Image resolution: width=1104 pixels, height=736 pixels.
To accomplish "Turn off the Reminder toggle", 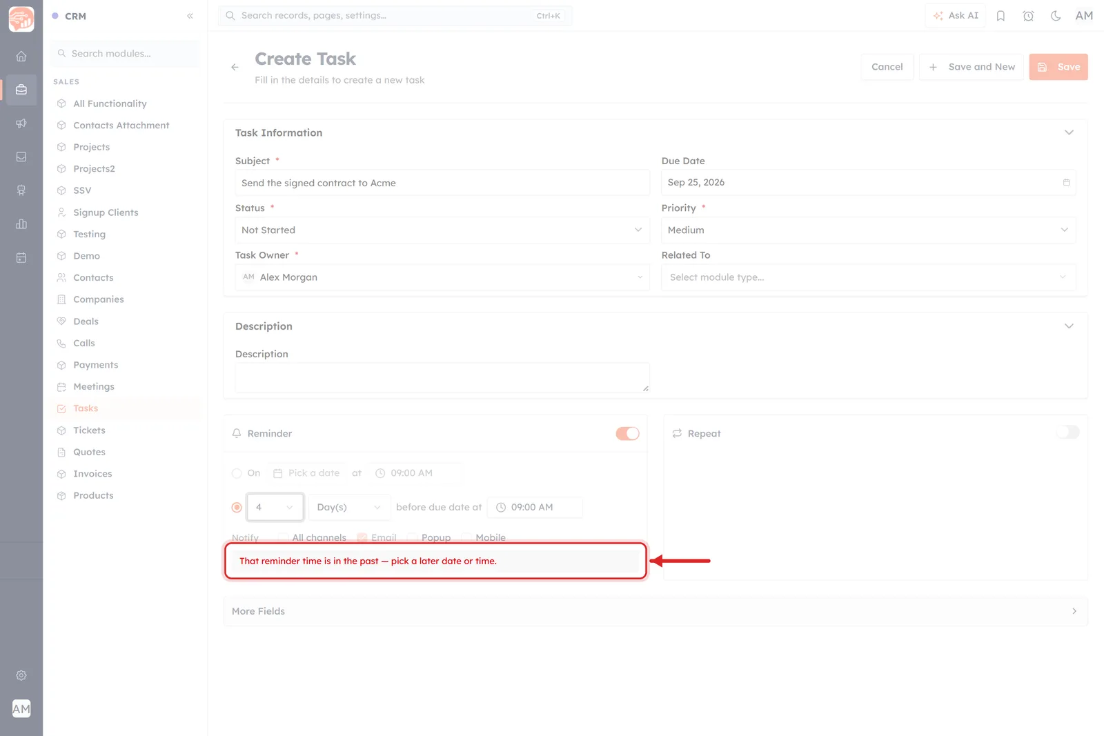I will (627, 433).
